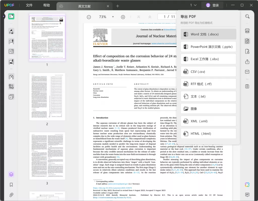Open the bookmarks panel icon
The height and width of the screenshot is (201, 258).
point(11,185)
